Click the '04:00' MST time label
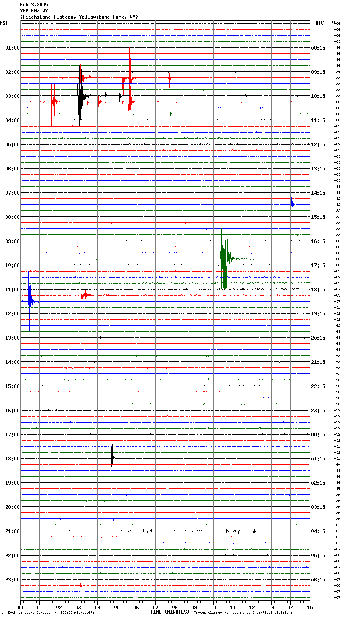Screen dimensions: 342x618 (x=12, y=120)
